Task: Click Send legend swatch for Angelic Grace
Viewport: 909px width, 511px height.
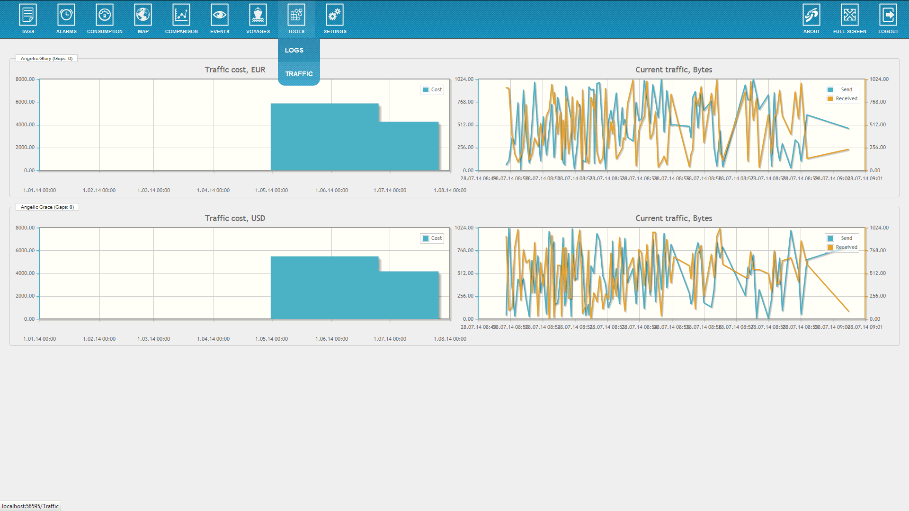Action: (830, 238)
